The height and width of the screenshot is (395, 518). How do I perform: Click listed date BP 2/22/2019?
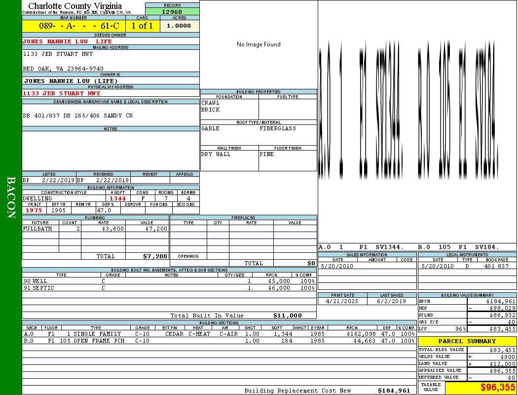pos(48,180)
